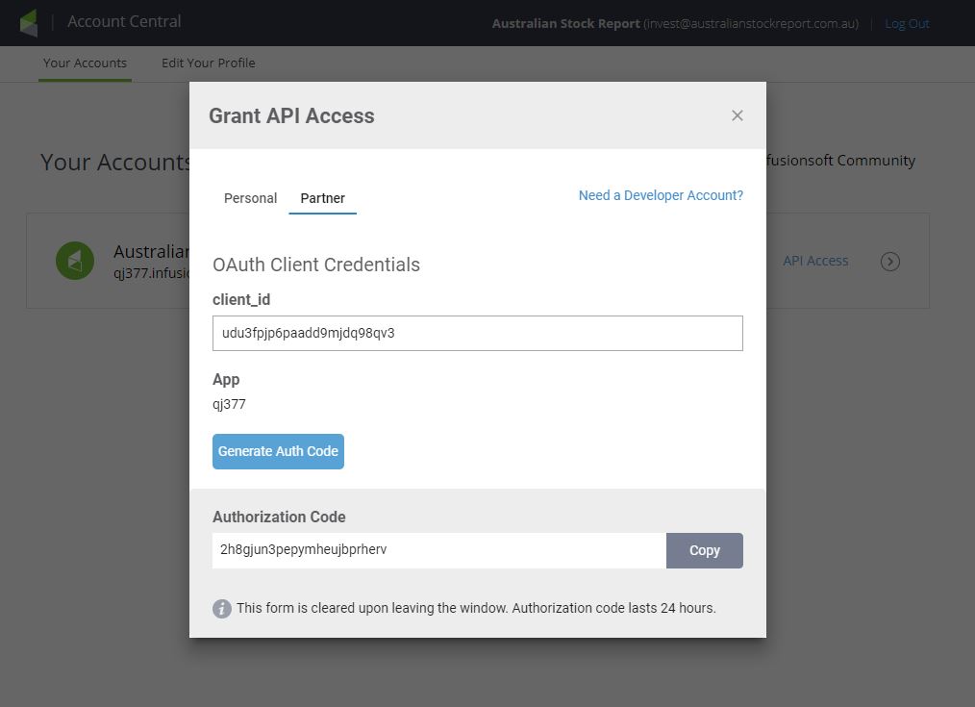
Task: Click the qj377 app value
Action: 229,404
